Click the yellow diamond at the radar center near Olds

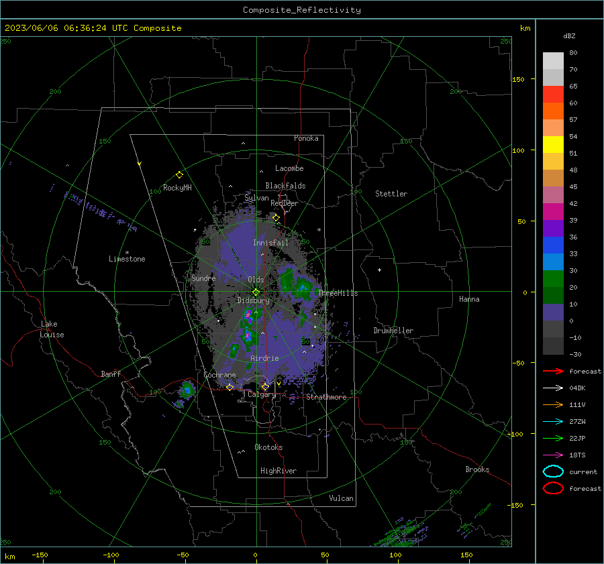coord(256,292)
